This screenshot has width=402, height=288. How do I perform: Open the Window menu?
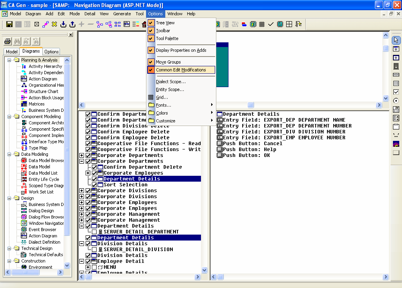pyautogui.click(x=175, y=14)
